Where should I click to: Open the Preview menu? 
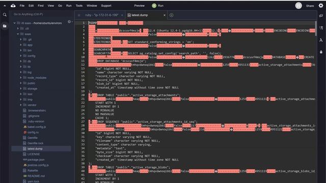pos(139,6)
